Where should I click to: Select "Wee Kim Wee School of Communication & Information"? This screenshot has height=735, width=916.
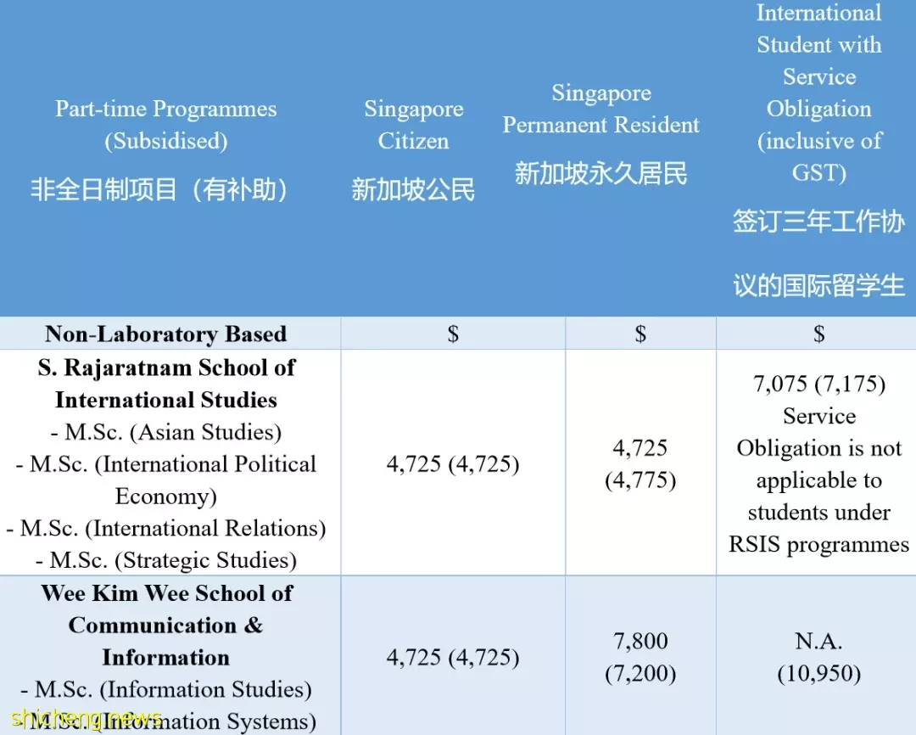[166, 625]
